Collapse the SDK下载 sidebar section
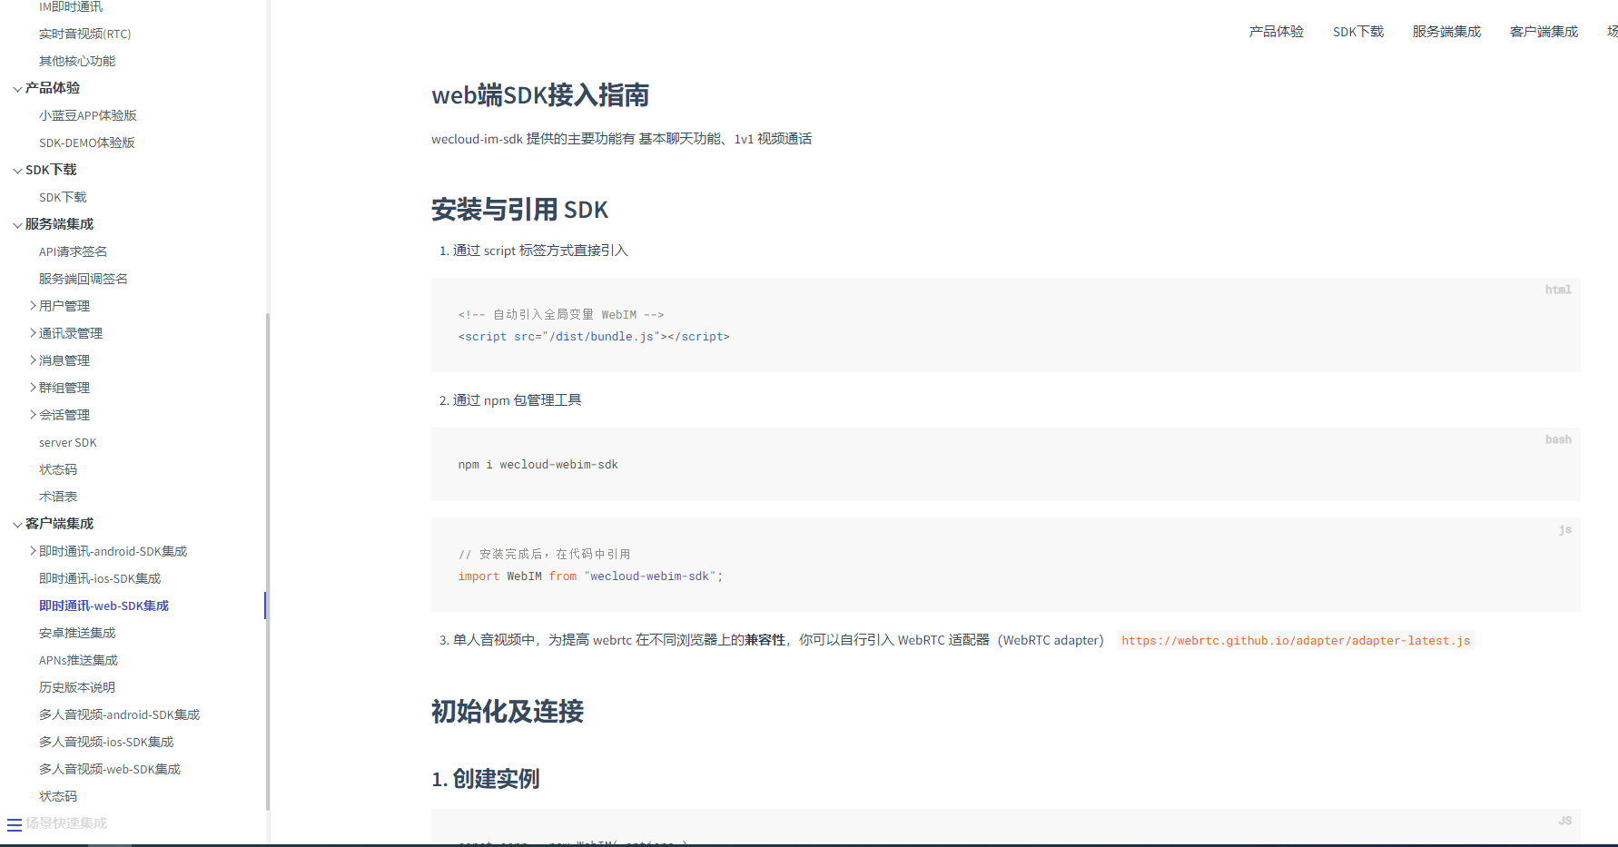1618x847 pixels. point(17,171)
